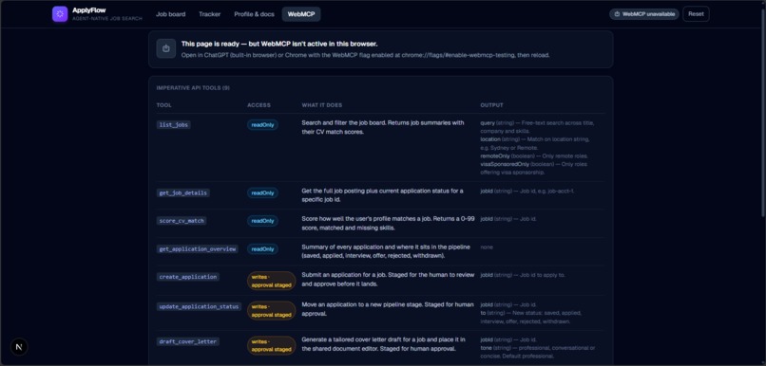This screenshot has height=366, width=766.
Task: Click 'Generate a tailored cover letter' description
Action: coord(384,343)
